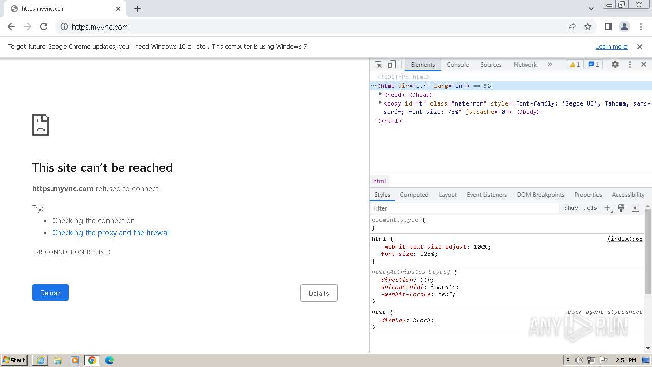Open the Properties tab
This screenshot has height=367, width=652.
tap(588, 195)
